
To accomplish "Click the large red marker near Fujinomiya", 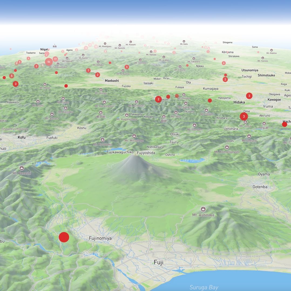I will 64,237.
